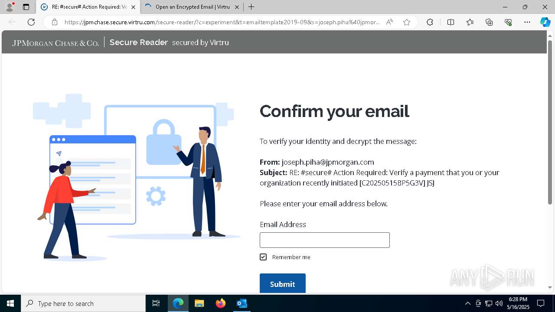Viewport: 555px width, 312px height.
Task: Open Task View on taskbar
Action: click(156, 303)
